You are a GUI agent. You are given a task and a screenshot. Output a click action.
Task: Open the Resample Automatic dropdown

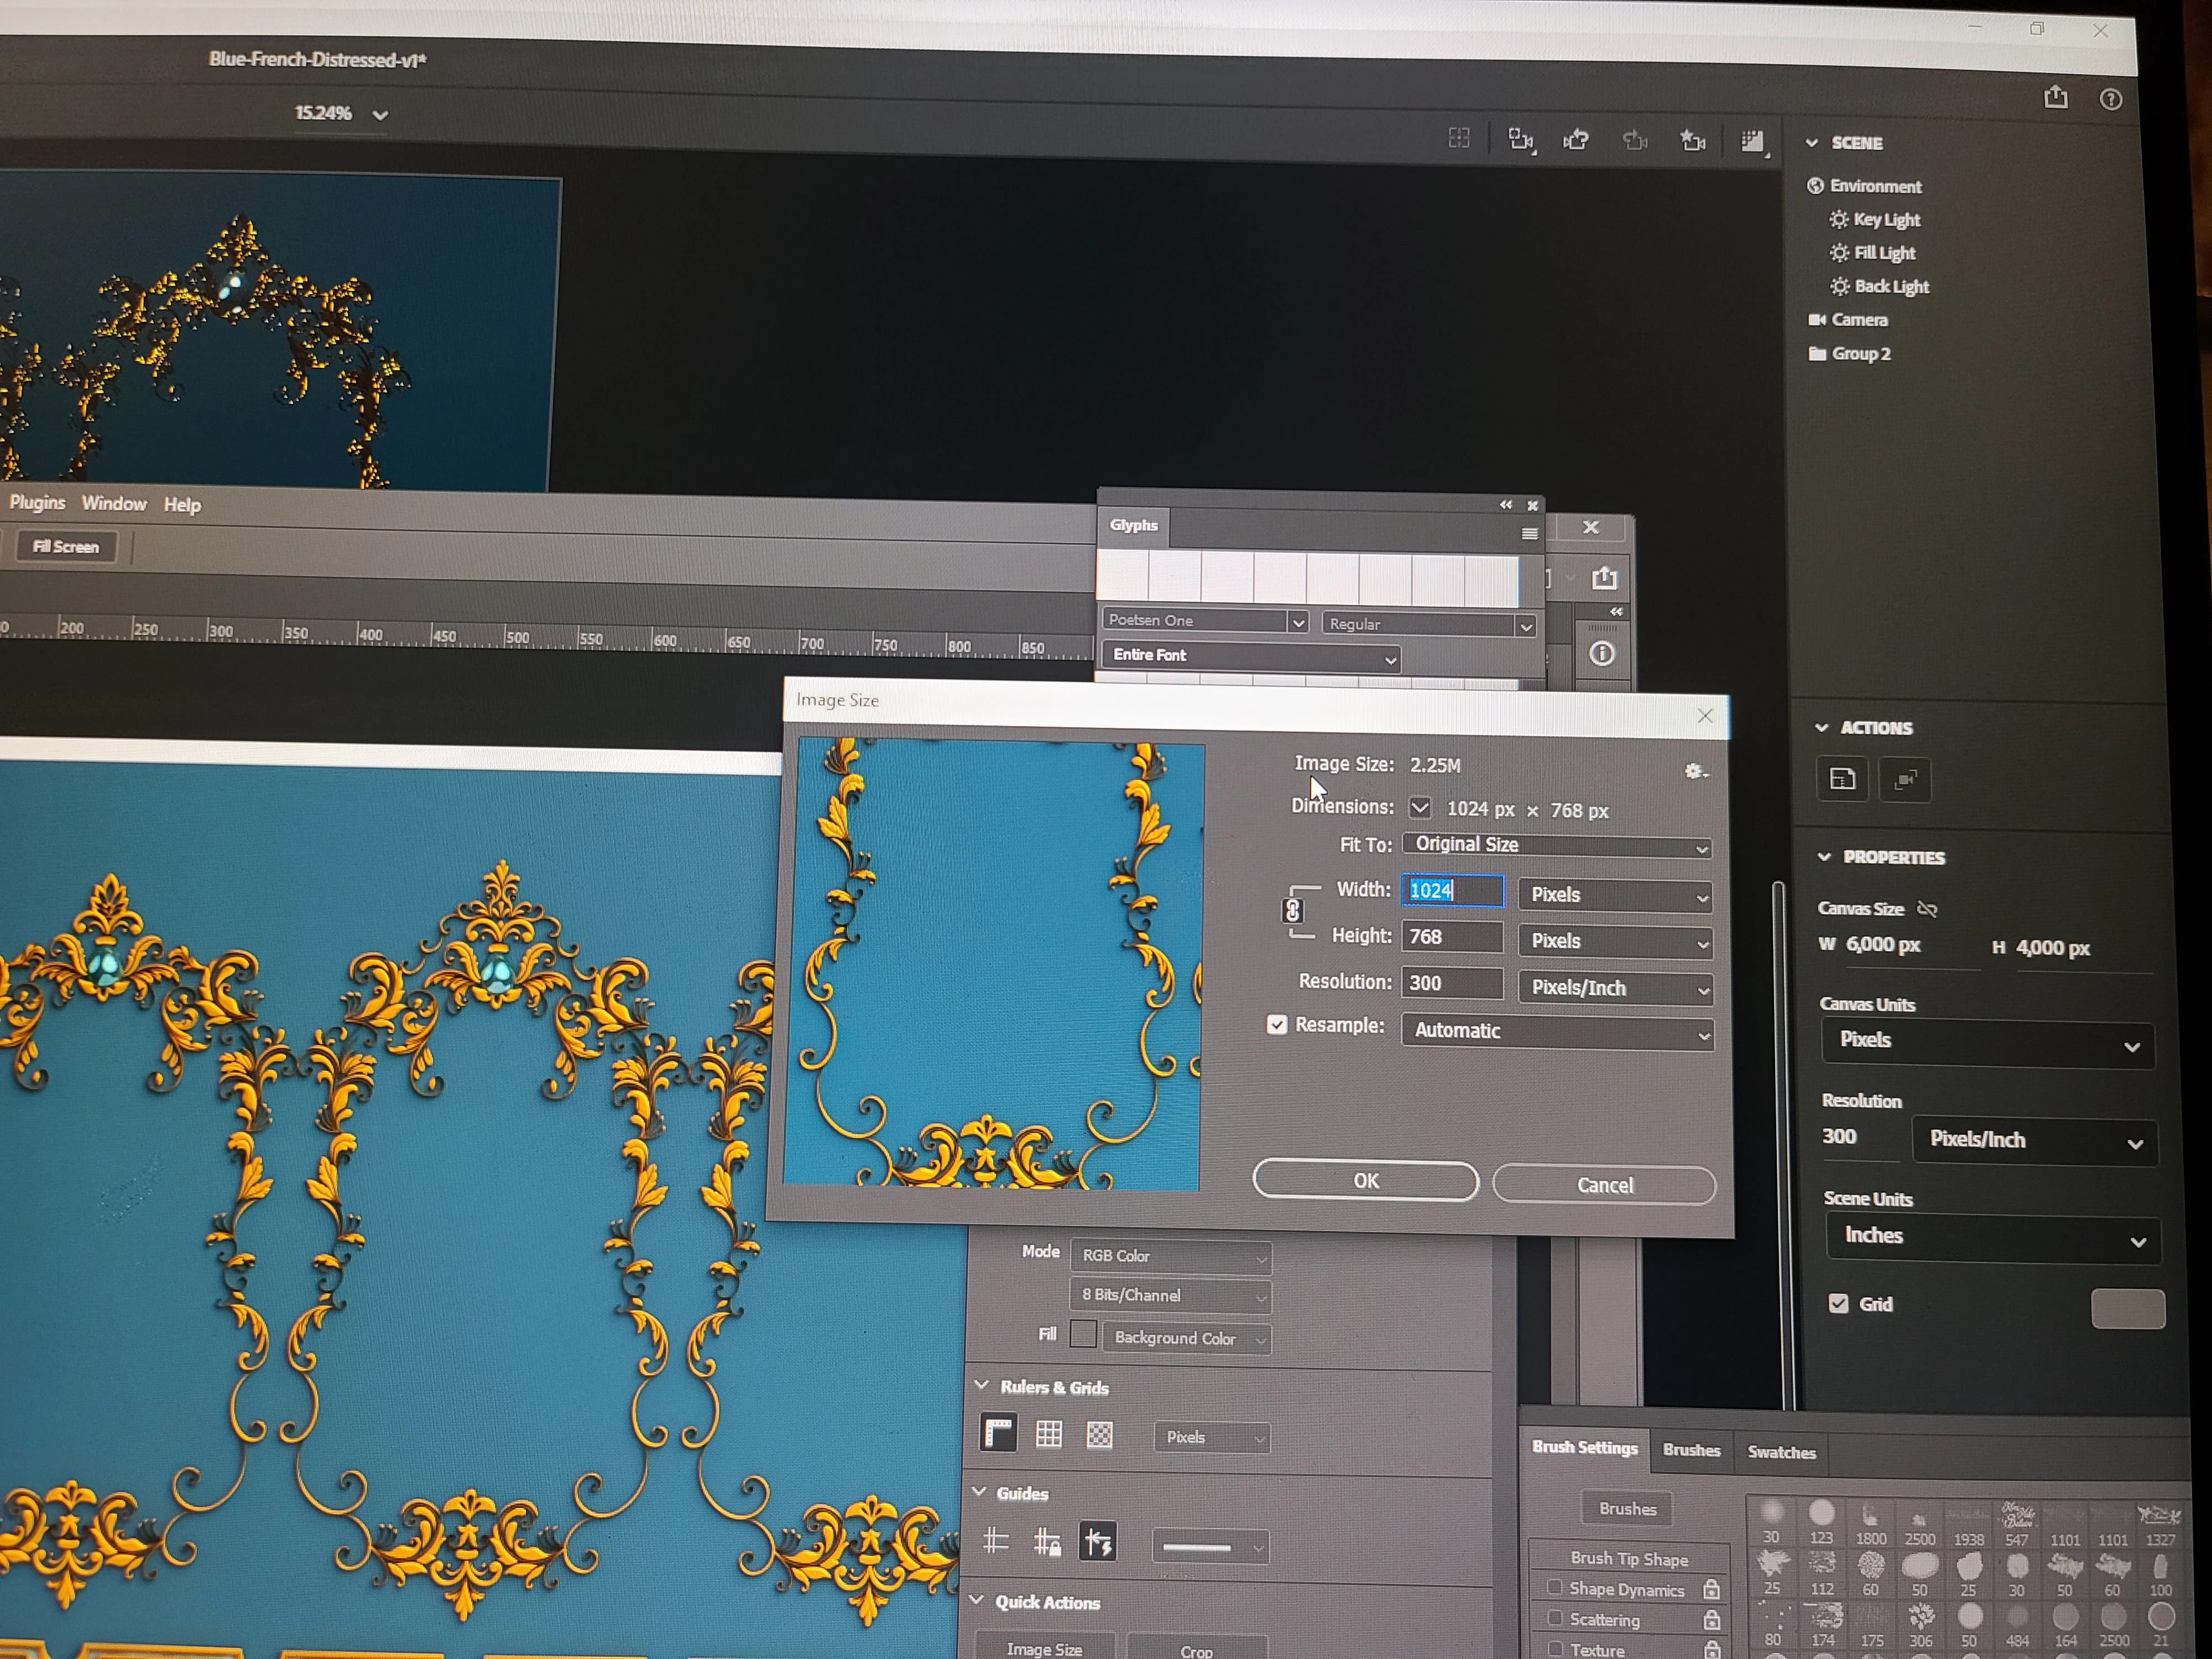tap(1556, 1031)
